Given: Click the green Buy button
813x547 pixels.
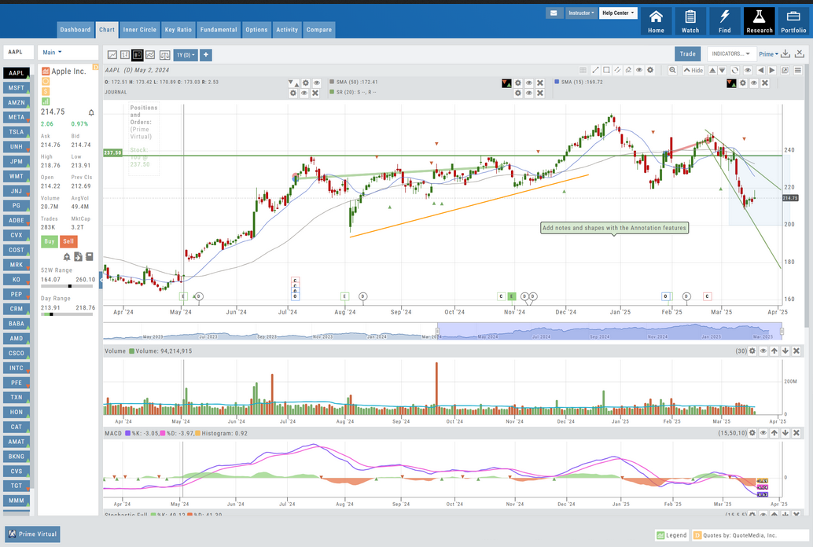Looking at the screenshot, I should [50, 241].
